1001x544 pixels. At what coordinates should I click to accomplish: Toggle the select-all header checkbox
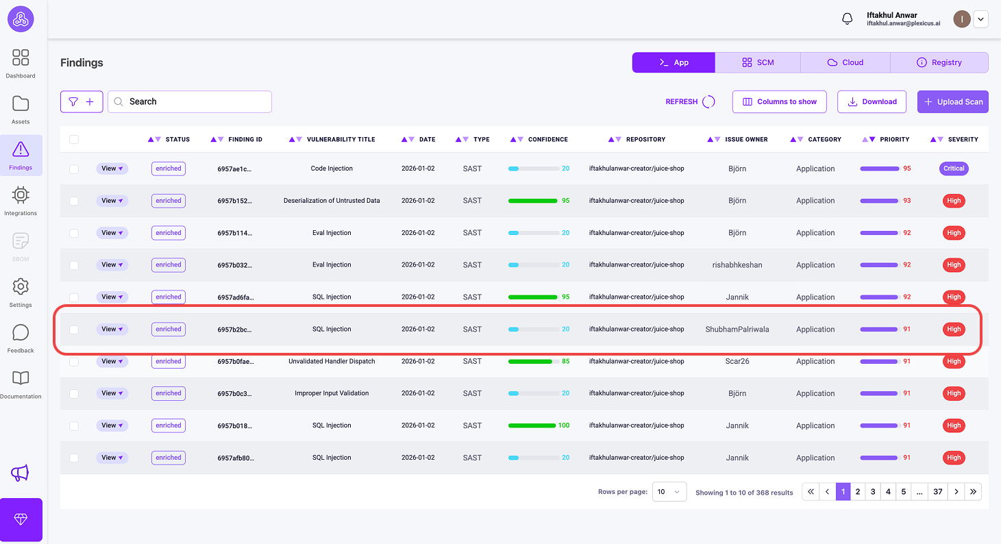74,139
